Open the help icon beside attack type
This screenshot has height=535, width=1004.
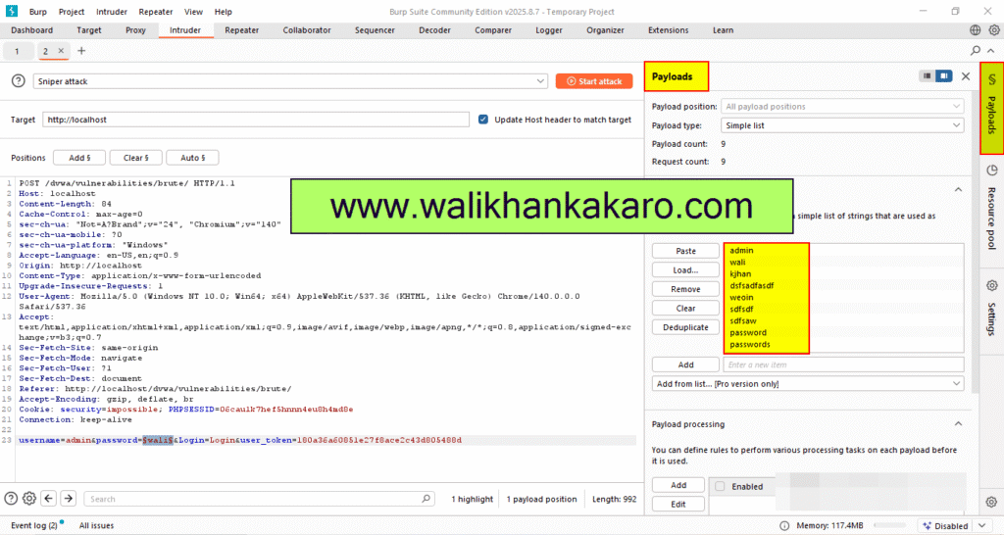point(19,80)
